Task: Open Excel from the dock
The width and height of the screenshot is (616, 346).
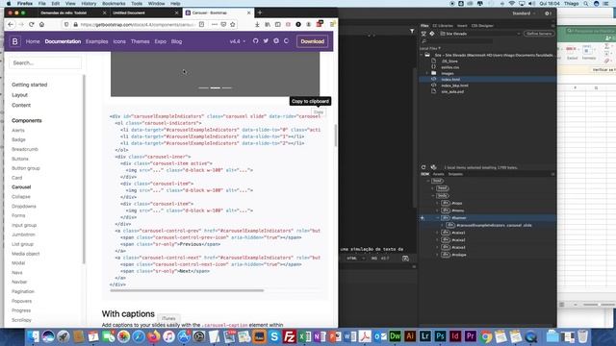Action: click(304, 336)
